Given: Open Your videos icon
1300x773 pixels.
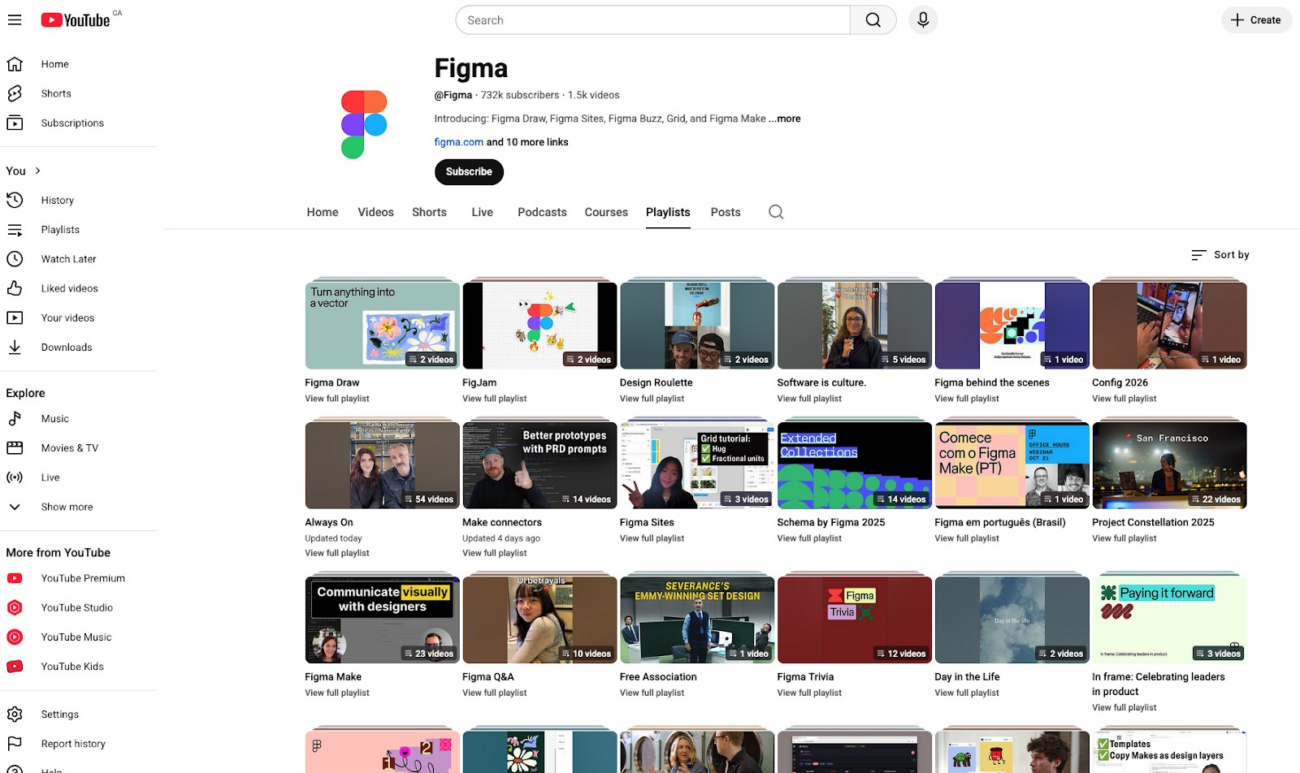Looking at the screenshot, I should point(15,317).
